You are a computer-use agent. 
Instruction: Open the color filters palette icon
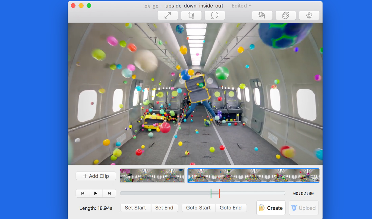click(262, 15)
